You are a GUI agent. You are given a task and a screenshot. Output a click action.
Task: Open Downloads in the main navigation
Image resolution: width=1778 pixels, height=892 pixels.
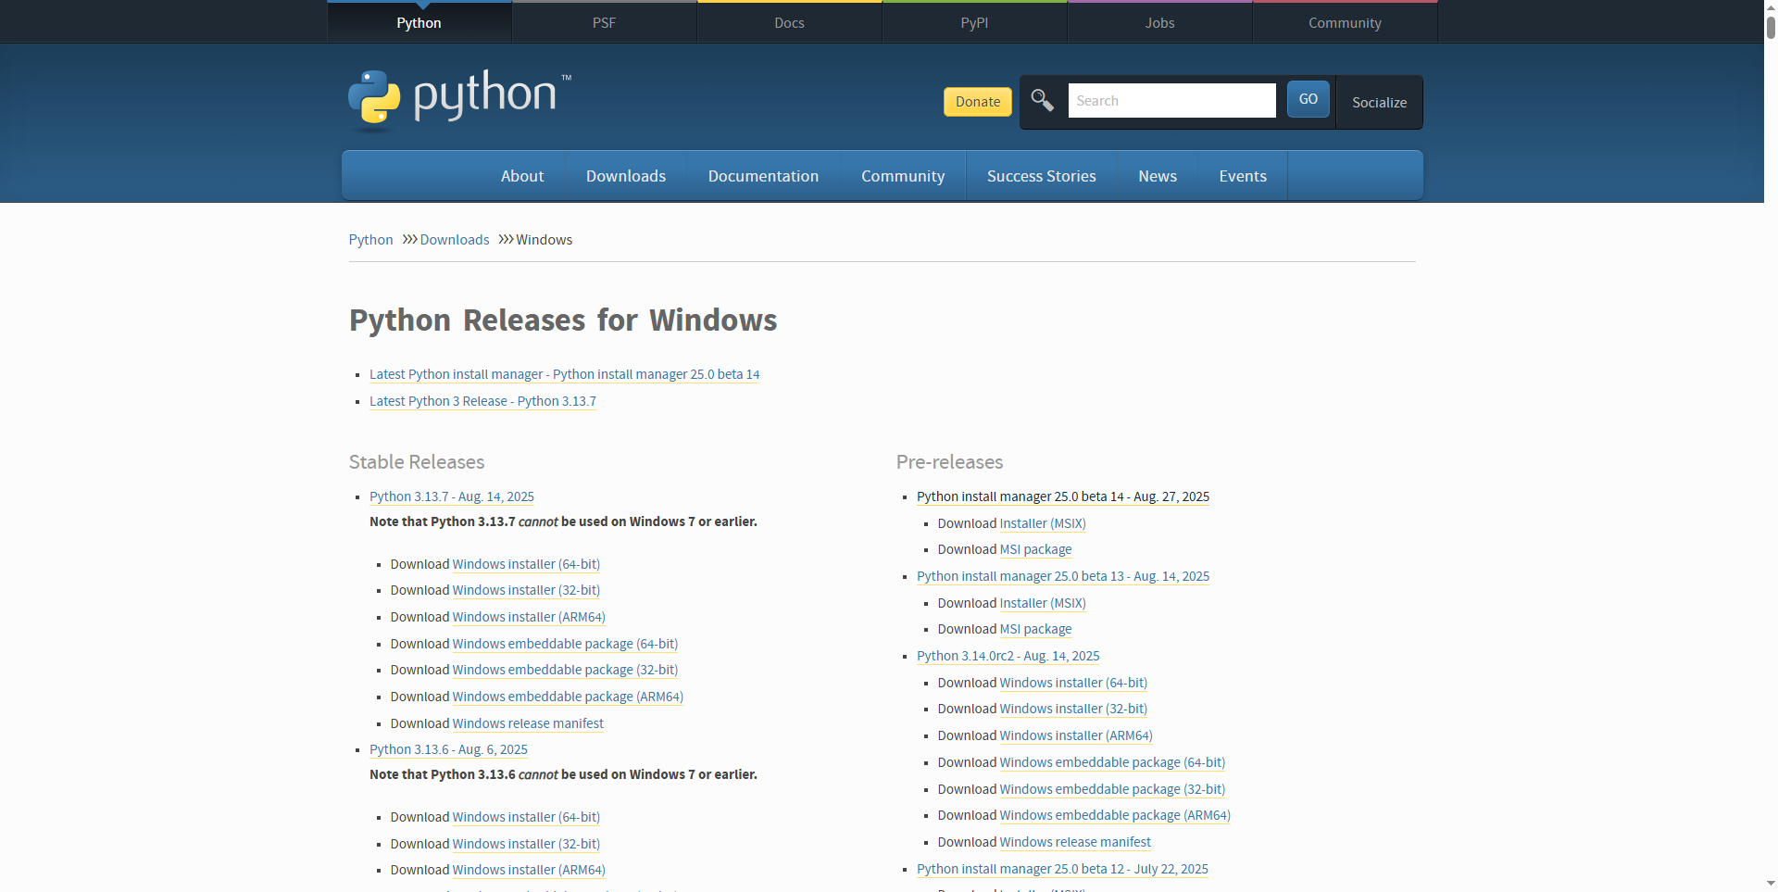click(626, 176)
